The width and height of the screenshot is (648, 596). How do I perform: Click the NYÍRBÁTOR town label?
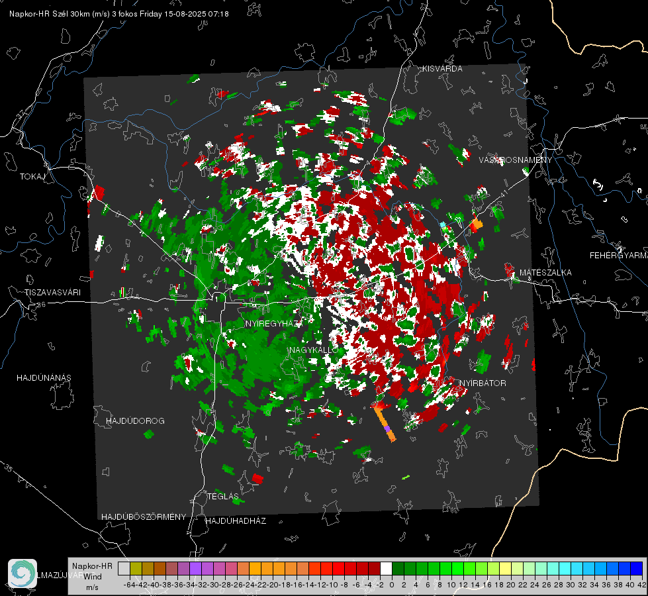pyautogui.click(x=483, y=383)
